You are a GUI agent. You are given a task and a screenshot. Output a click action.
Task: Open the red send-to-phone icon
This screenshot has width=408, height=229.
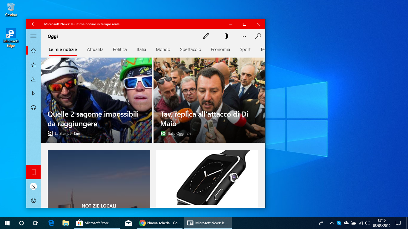(x=33, y=172)
